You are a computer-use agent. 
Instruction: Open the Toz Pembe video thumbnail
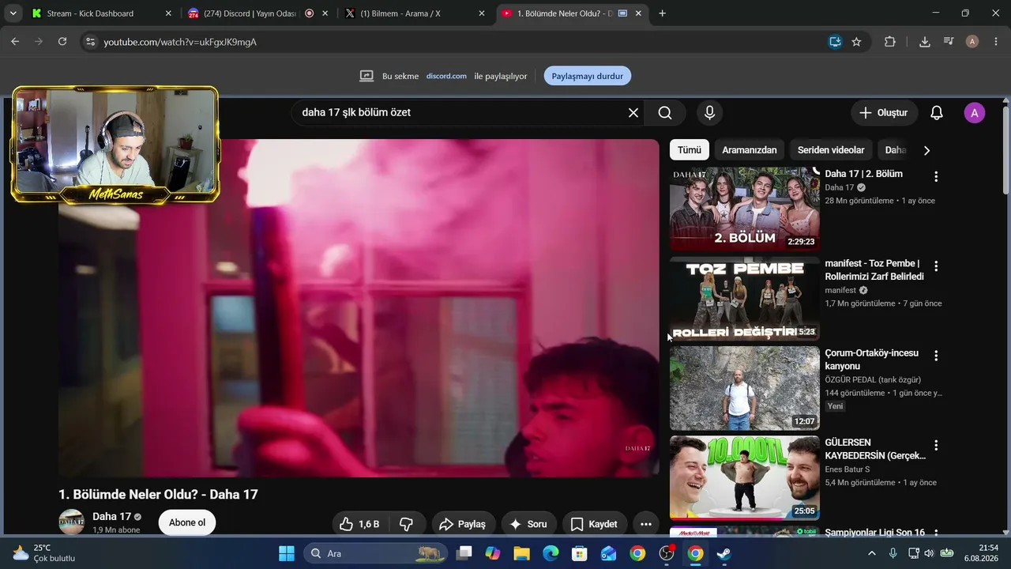(745, 299)
